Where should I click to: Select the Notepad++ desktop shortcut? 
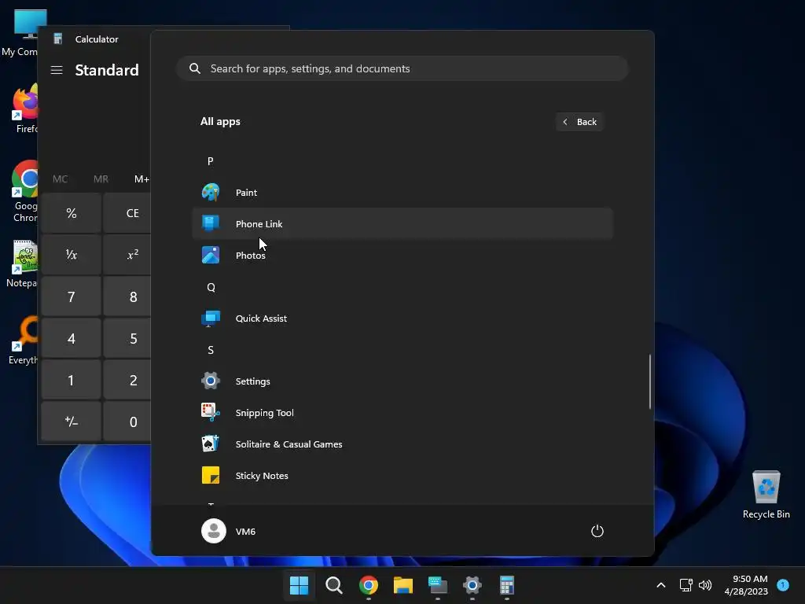pyautogui.click(x=21, y=264)
